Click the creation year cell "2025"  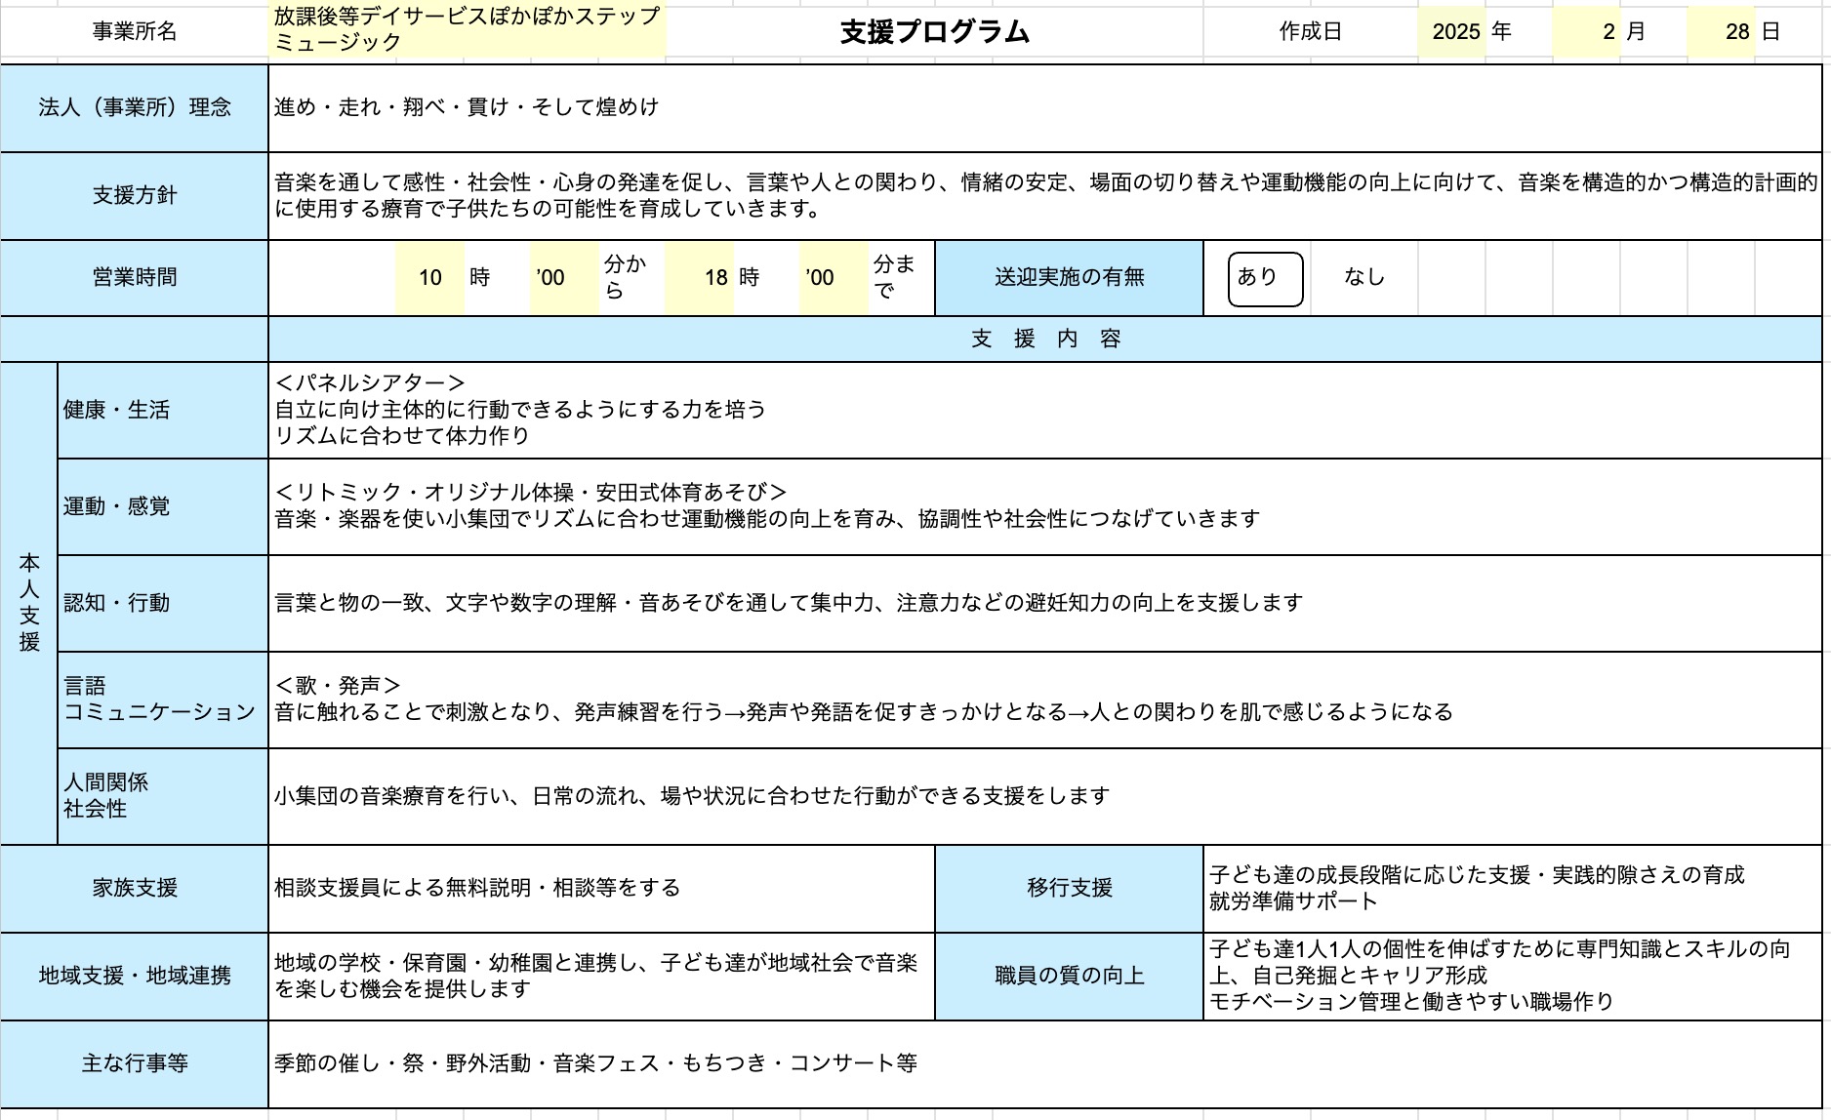tap(1455, 32)
